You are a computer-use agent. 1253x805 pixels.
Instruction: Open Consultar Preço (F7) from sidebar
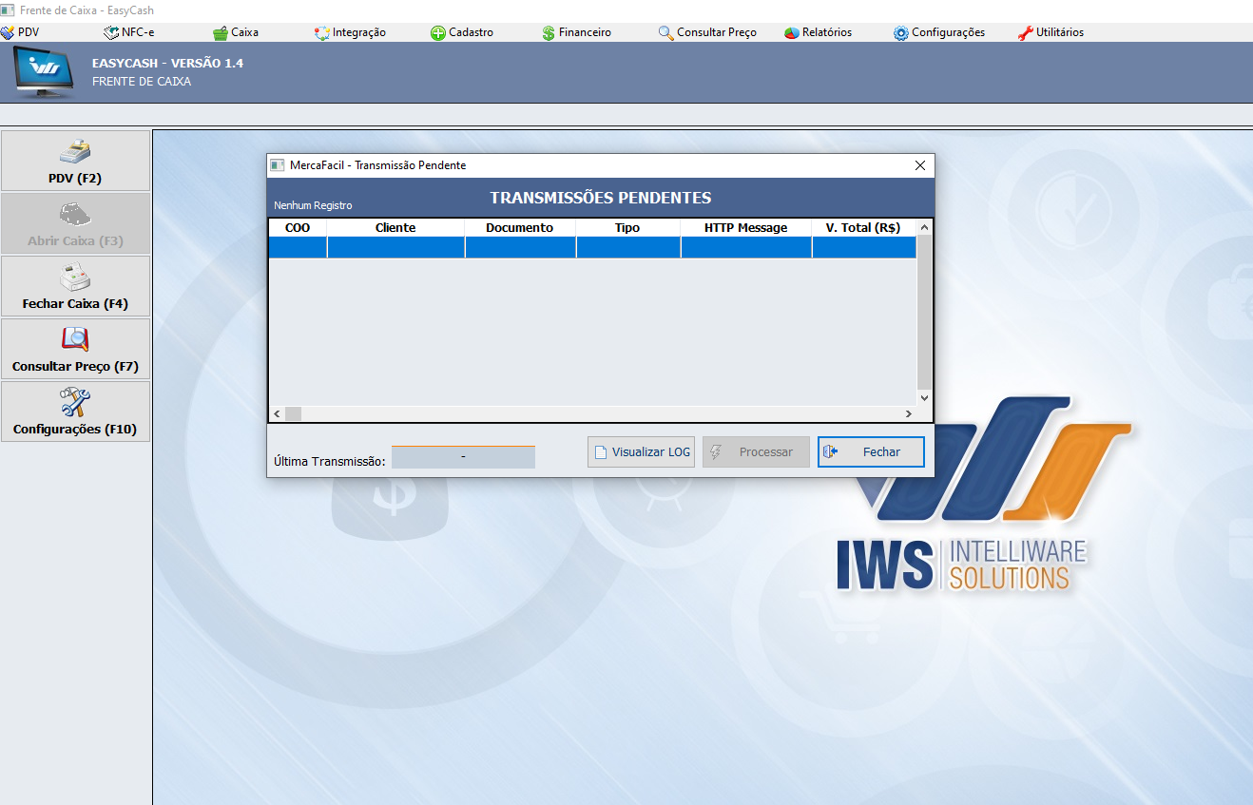(75, 349)
